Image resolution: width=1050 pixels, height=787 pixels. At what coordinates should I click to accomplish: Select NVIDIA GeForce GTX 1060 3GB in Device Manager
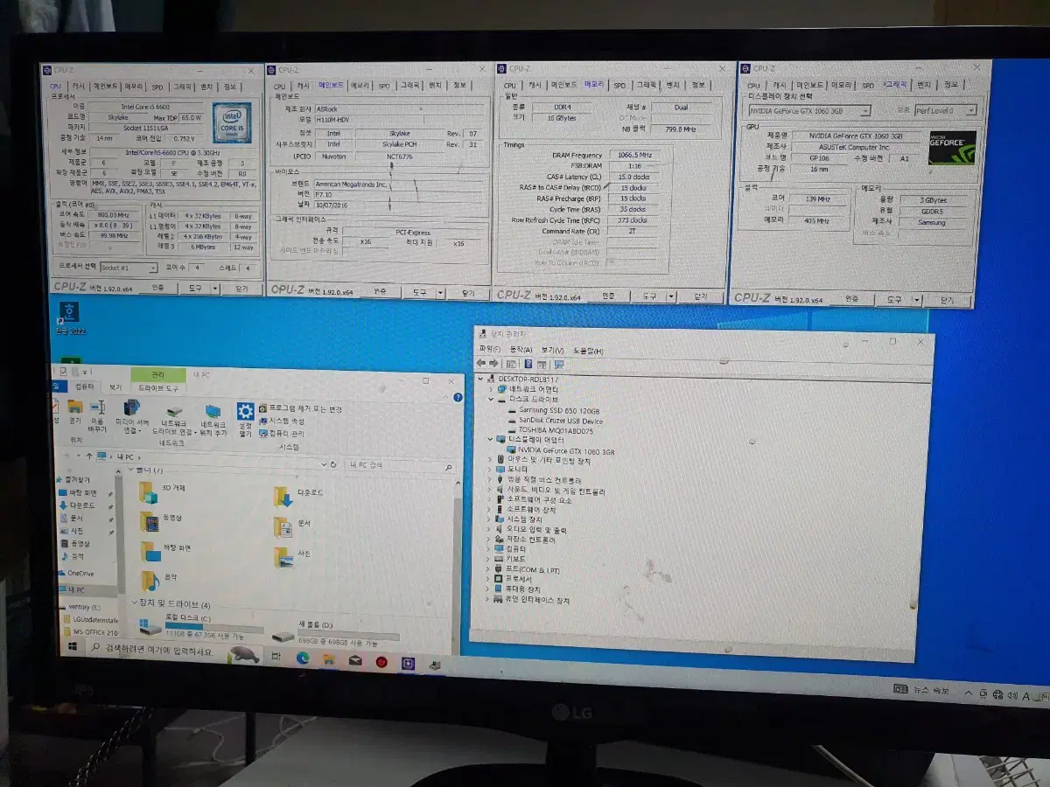point(560,451)
